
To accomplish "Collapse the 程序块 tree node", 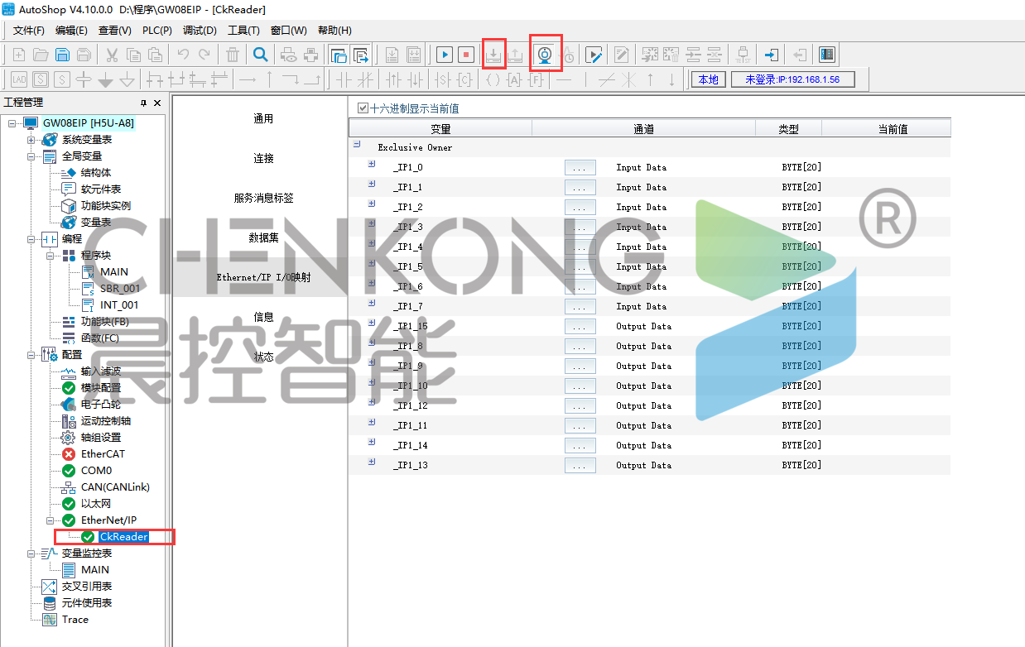I will click(x=51, y=256).
